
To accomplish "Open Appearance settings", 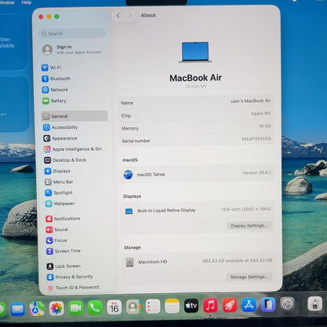I will (x=61, y=138).
